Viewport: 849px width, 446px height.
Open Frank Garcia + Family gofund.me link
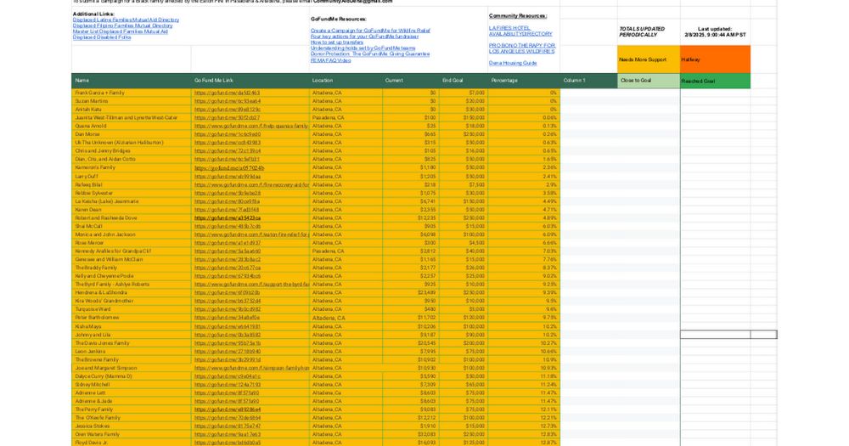pos(227,93)
